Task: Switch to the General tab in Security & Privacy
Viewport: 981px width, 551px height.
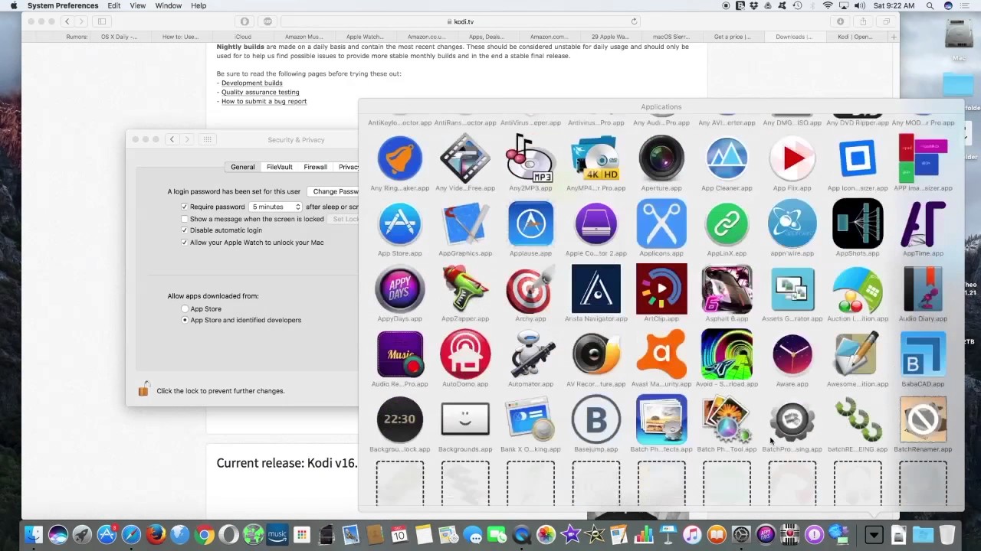Action: tap(242, 167)
